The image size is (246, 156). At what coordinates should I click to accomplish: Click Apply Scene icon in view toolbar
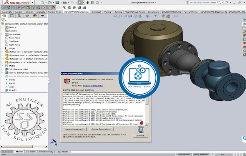pos(168,16)
